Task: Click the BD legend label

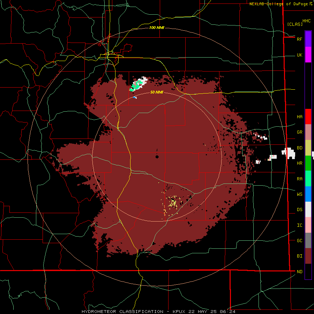Action: 299,148
